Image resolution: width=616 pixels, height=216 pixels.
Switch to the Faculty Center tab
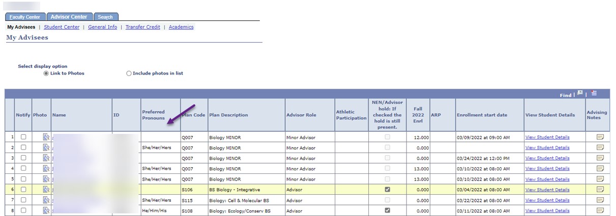[25, 17]
